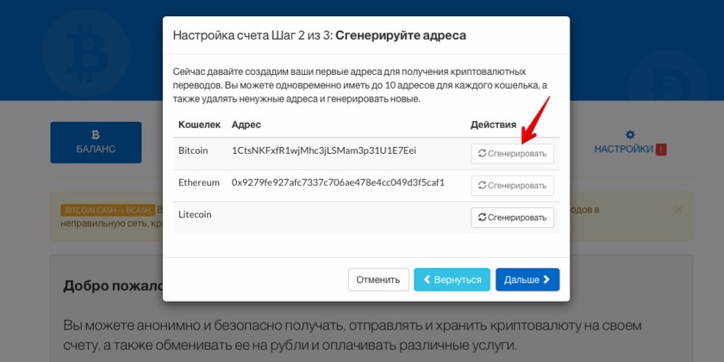Click the BITCOIN CASH -> BCASH label

108,210
